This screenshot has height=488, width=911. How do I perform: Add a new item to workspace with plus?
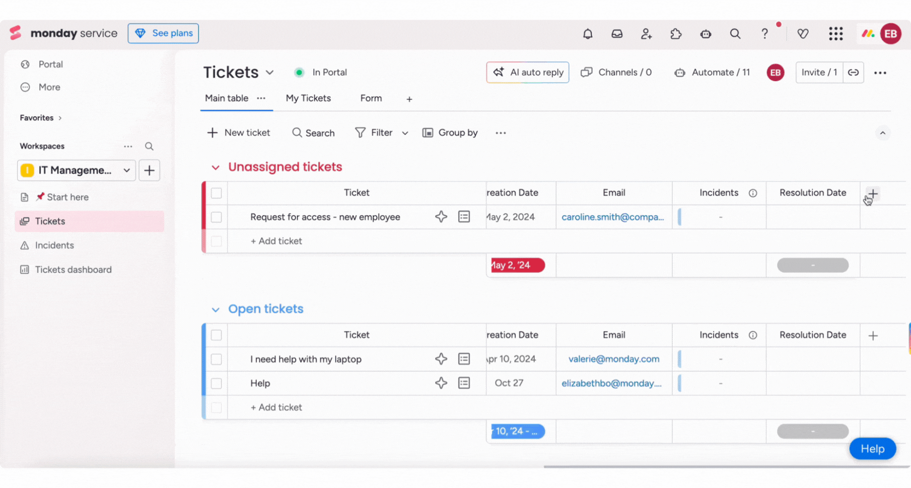point(149,171)
